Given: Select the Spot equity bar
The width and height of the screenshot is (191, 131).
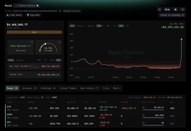Looking at the screenshot, I should [x=35, y=32].
